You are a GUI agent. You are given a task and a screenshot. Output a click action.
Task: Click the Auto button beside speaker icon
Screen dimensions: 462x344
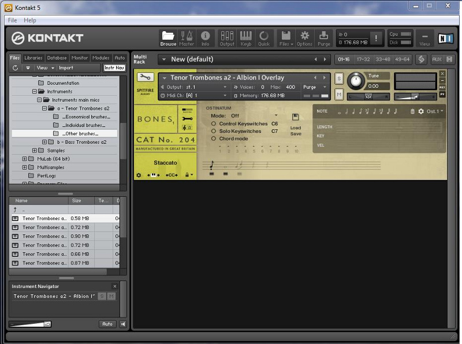107,324
